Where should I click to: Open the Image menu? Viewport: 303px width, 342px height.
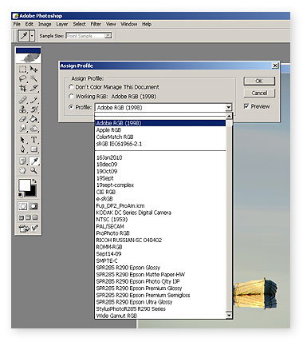coord(45,24)
